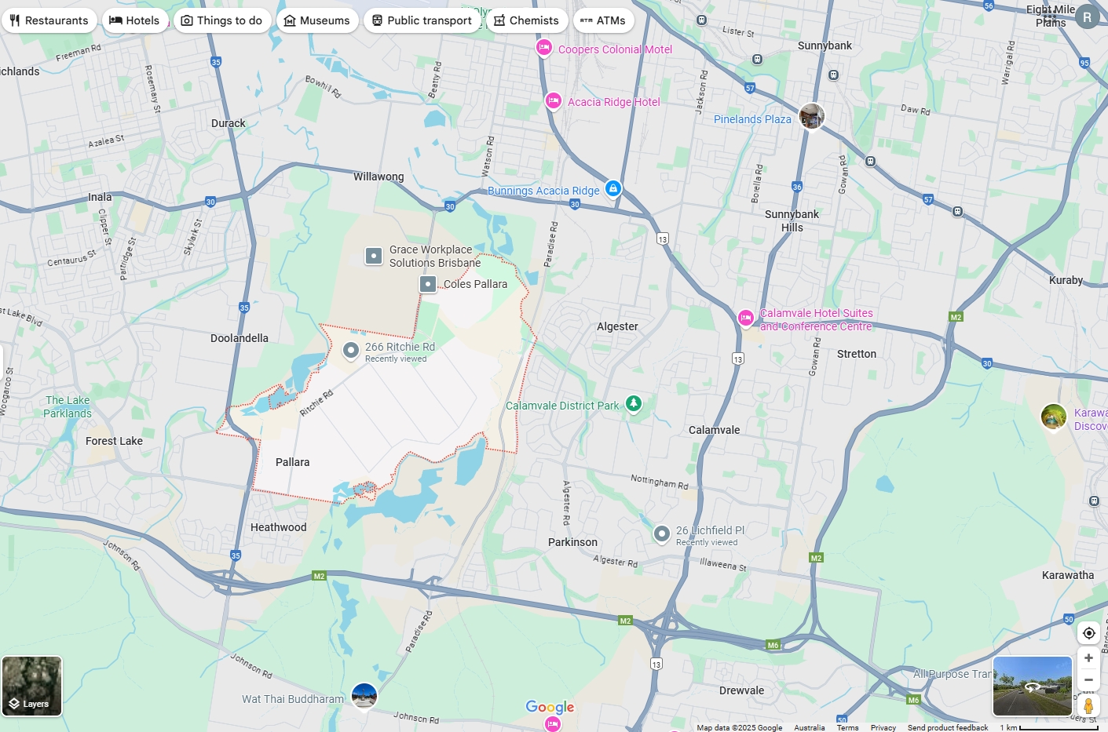
Task: Click the Sunnybank Hills label
Action: (792, 220)
